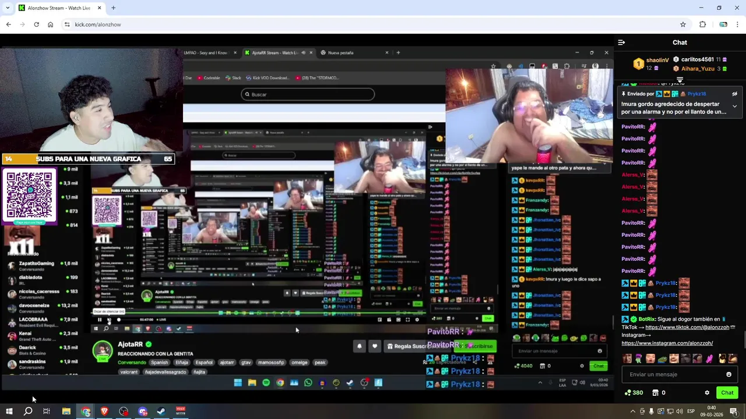Reload the kick.com page

pos(36,24)
